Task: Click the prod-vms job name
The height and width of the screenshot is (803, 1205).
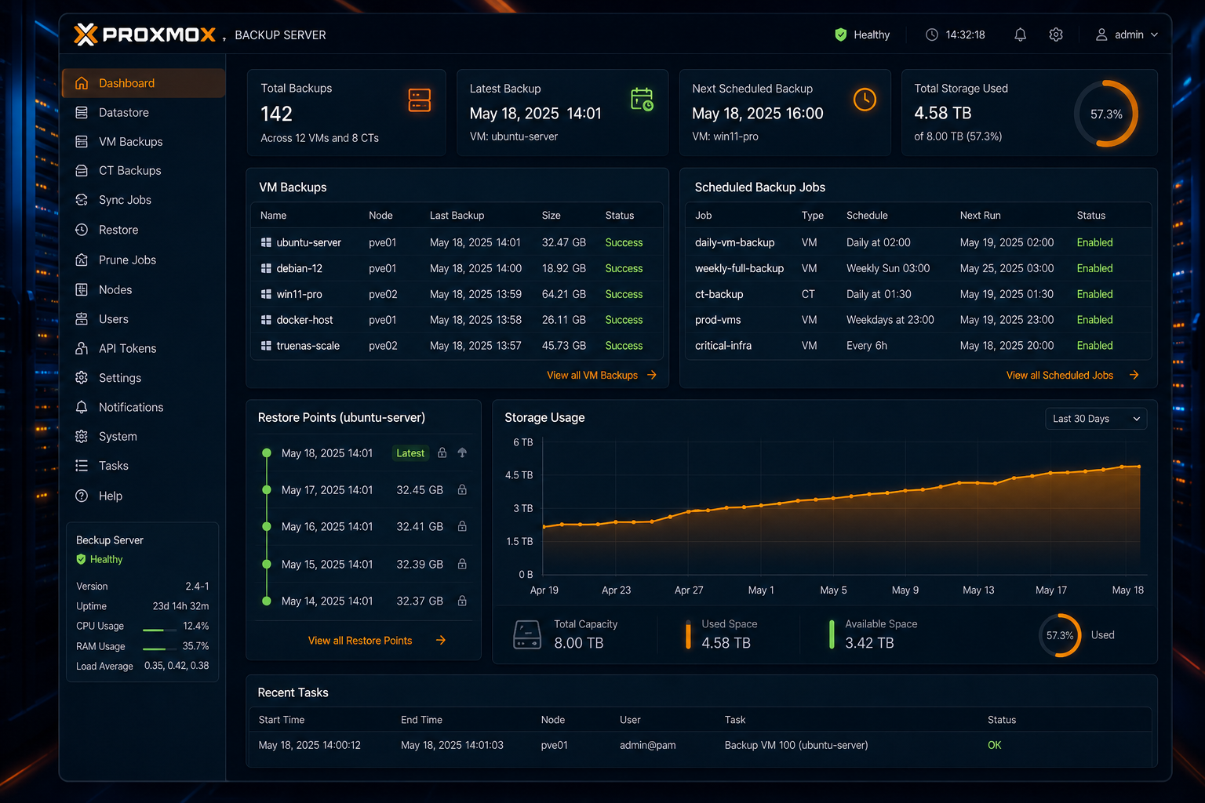Action: (x=718, y=320)
